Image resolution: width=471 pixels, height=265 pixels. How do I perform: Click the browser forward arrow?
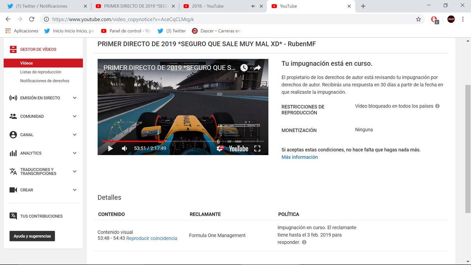[20, 19]
